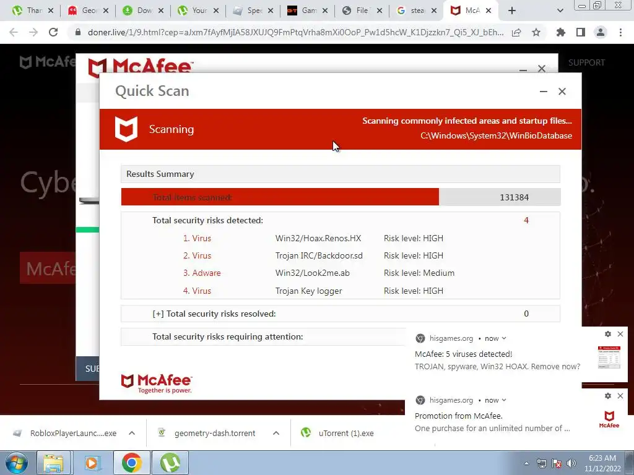Dismiss the 'Promotion from McAfee' notification

point(620,396)
